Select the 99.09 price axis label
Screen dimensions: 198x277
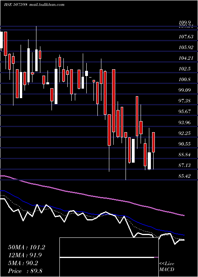[185, 90]
